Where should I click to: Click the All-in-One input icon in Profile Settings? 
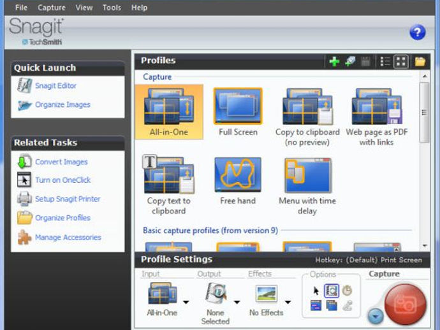click(x=163, y=293)
